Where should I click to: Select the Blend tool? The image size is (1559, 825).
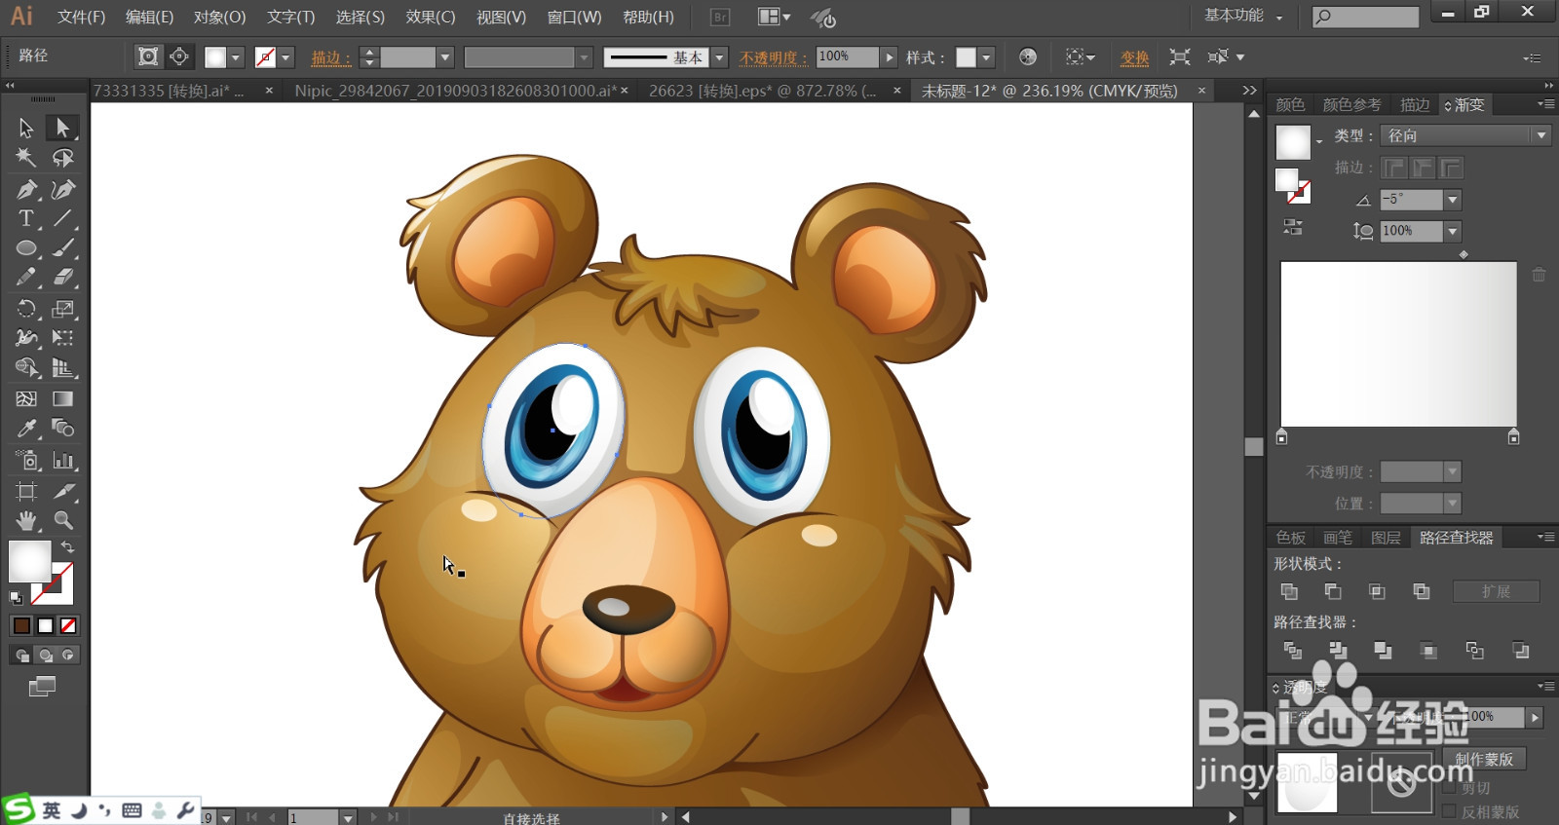(x=62, y=429)
